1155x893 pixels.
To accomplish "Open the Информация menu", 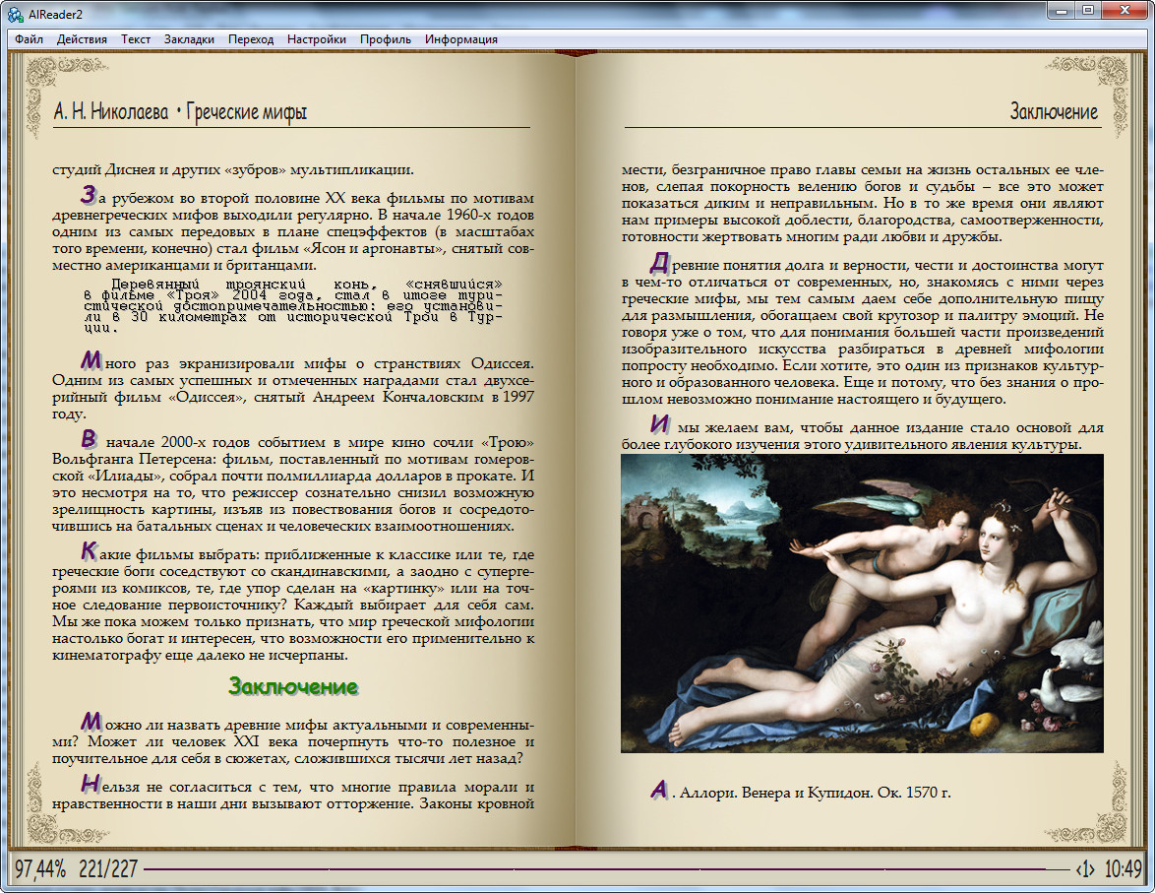I will (461, 39).
